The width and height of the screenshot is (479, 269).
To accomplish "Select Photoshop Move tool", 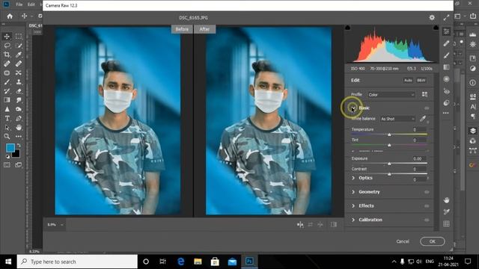I will [7, 37].
